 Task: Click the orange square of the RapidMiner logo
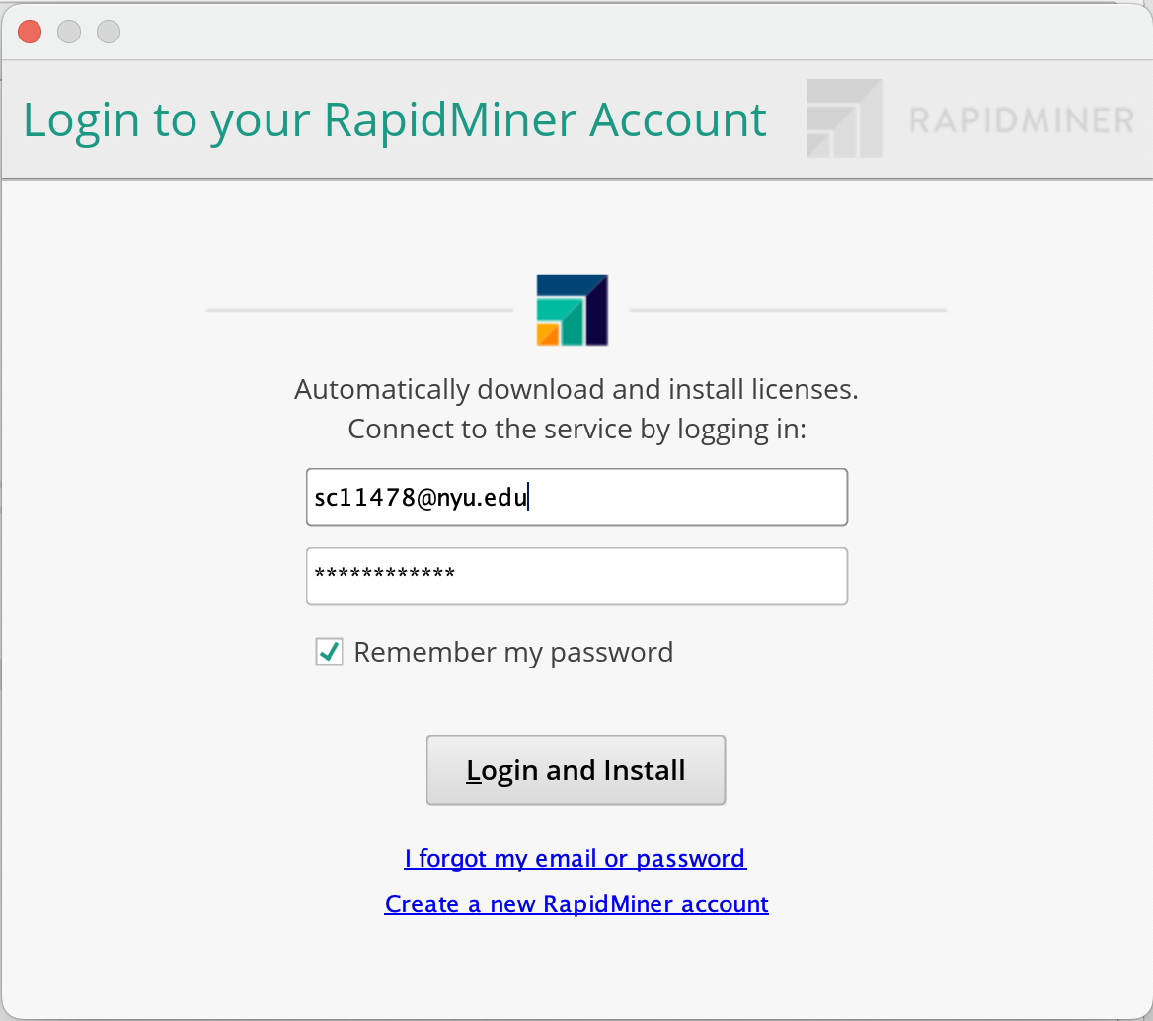550,333
